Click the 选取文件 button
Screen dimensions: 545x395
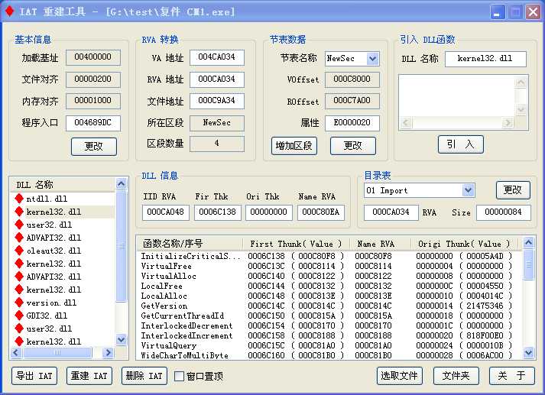coord(399,376)
